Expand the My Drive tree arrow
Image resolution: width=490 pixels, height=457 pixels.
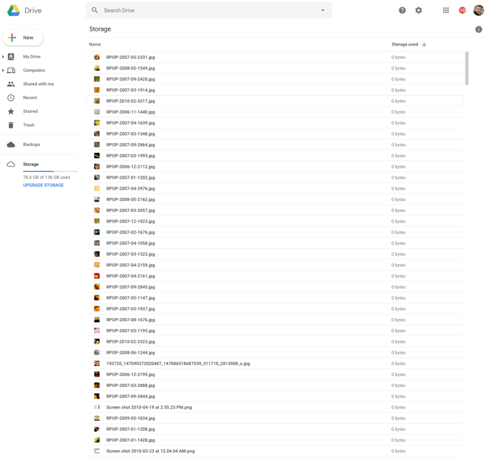coord(3,57)
